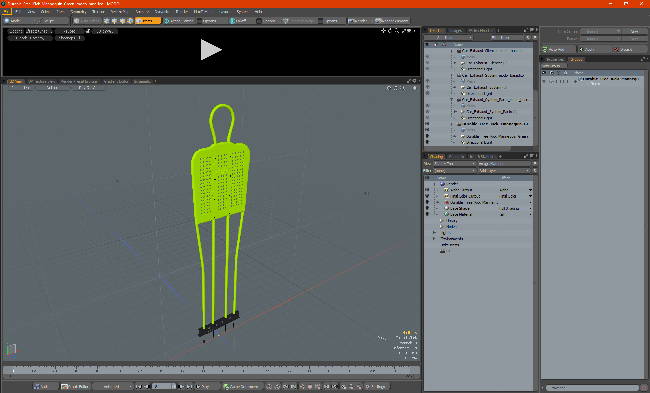The height and width of the screenshot is (393, 650).
Task: Click Discard button in Passes panel
Action: point(630,49)
